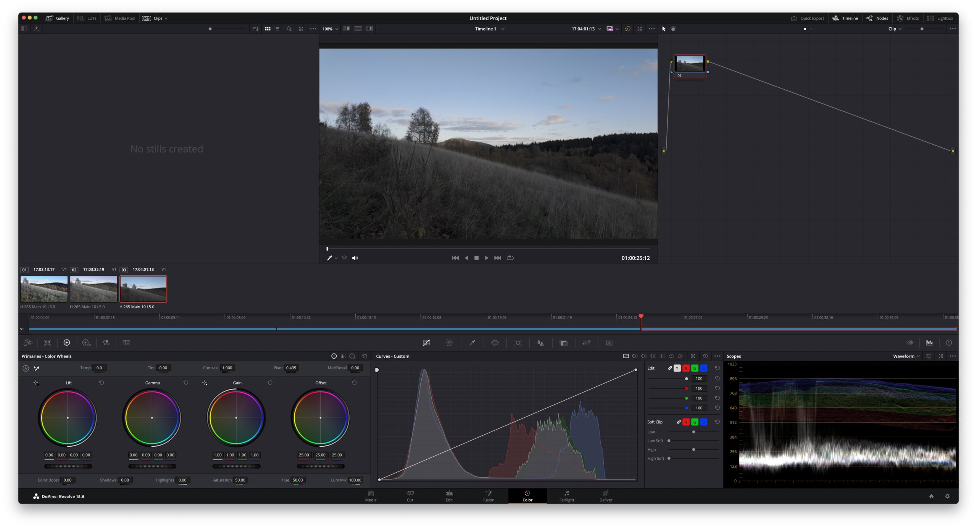Toggle Soft Clip red channel
Image resolution: width=977 pixels, height=528 pixels.
tap(686, 422)
